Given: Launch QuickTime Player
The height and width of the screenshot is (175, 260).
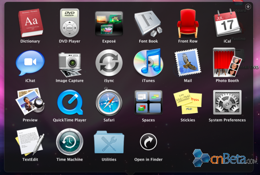Looking at the screenshot, I should coord(70,102).
